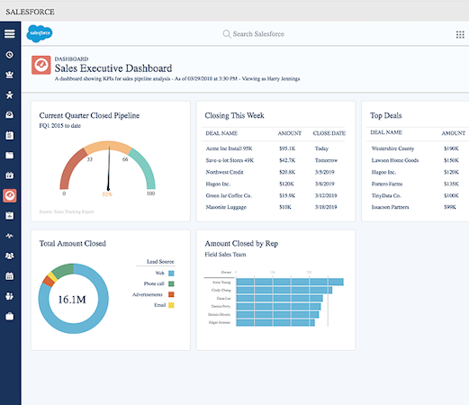
Task: Sort by the CLOSE DATE column header
Action: [x=329, y=133]
